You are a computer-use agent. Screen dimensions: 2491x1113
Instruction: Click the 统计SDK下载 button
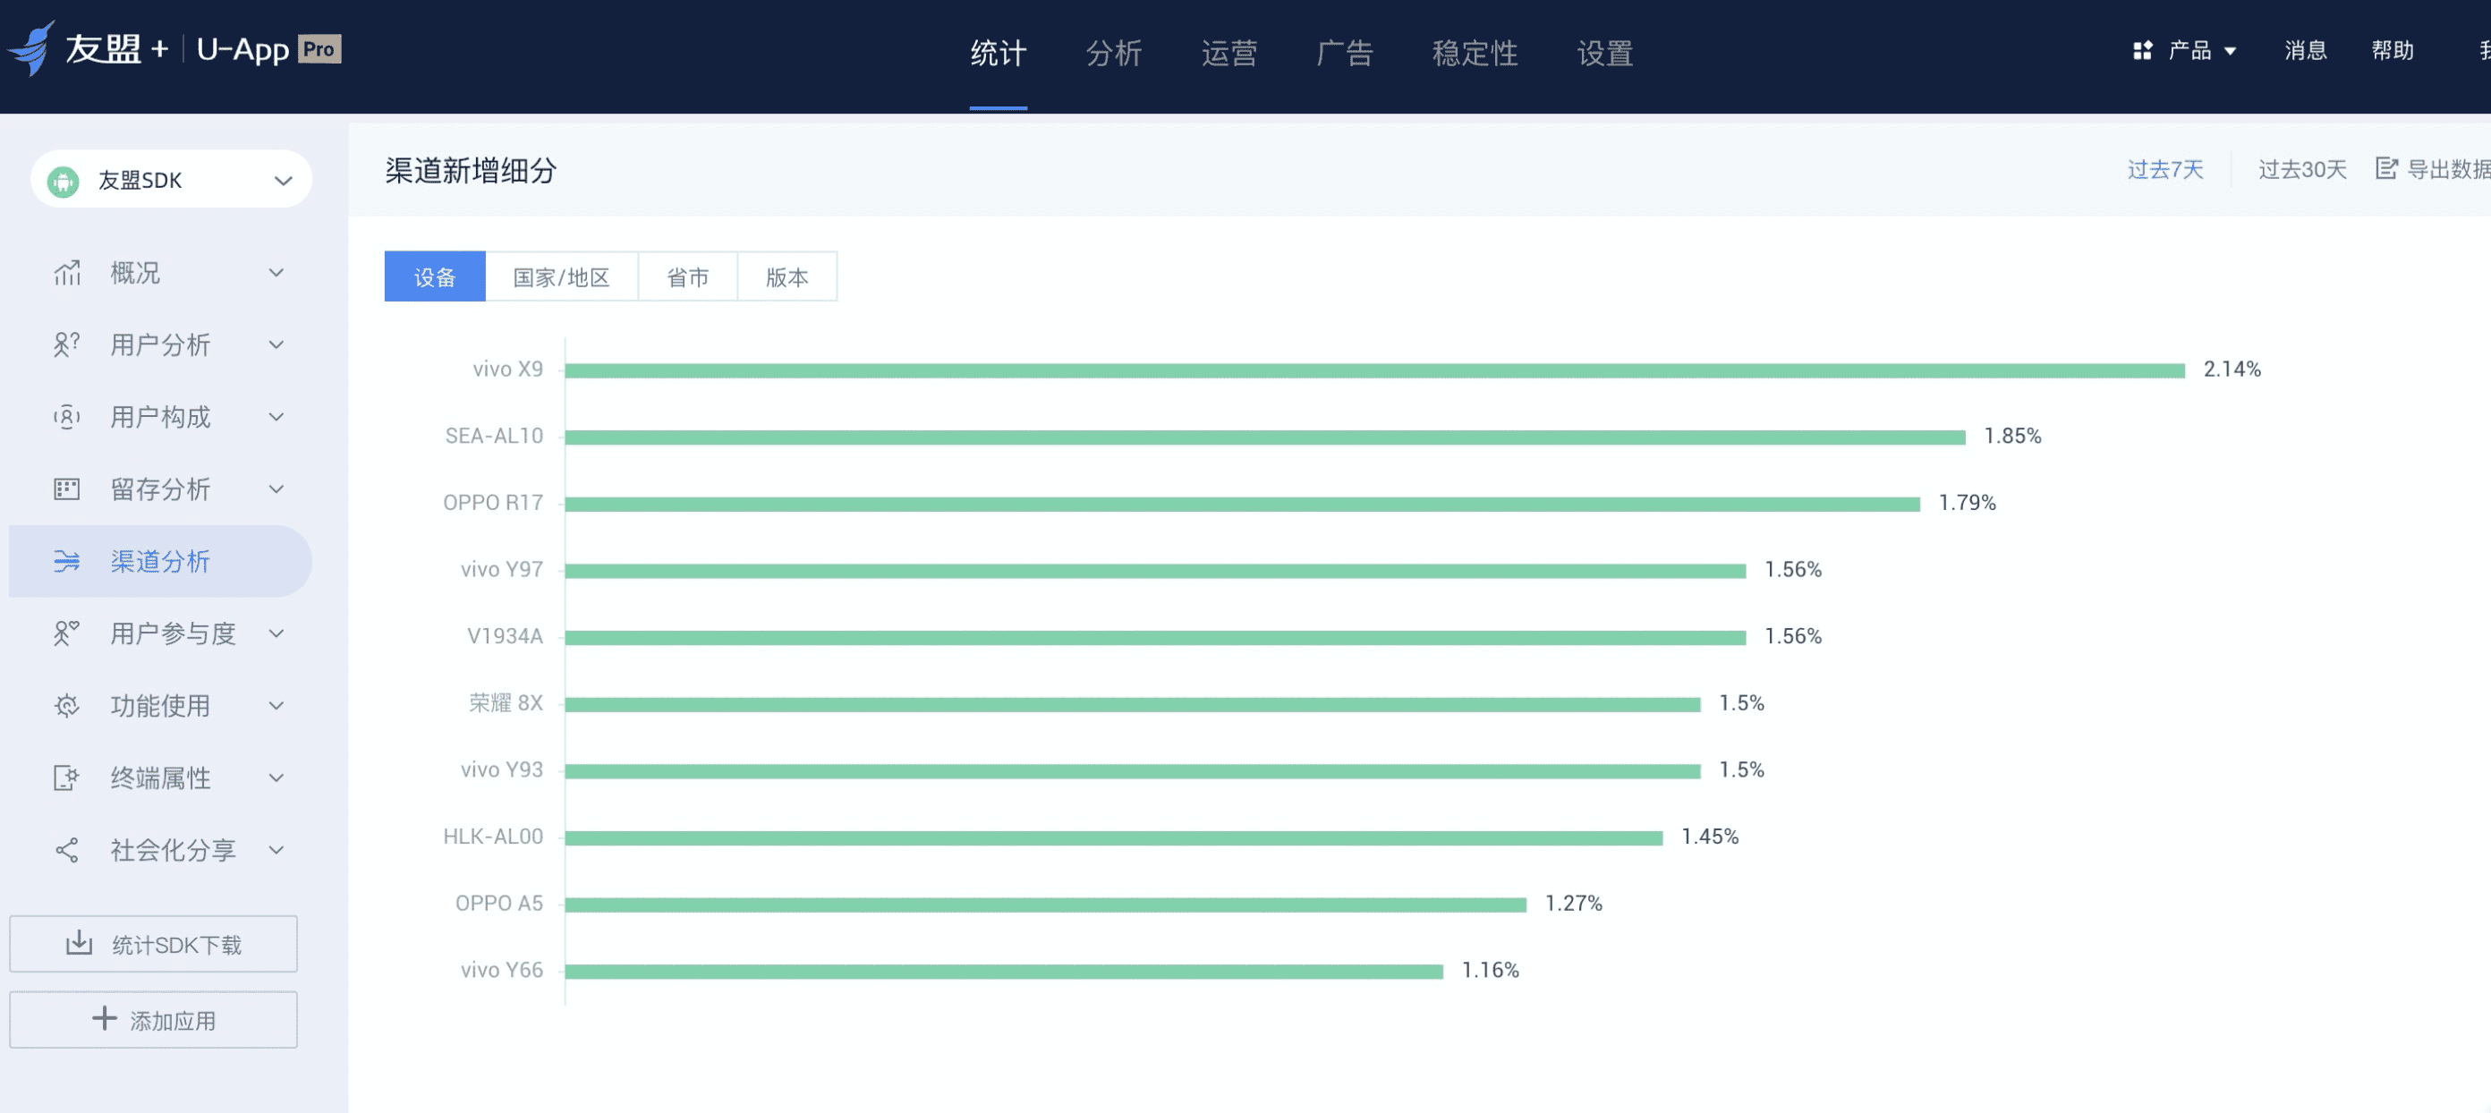154,944
